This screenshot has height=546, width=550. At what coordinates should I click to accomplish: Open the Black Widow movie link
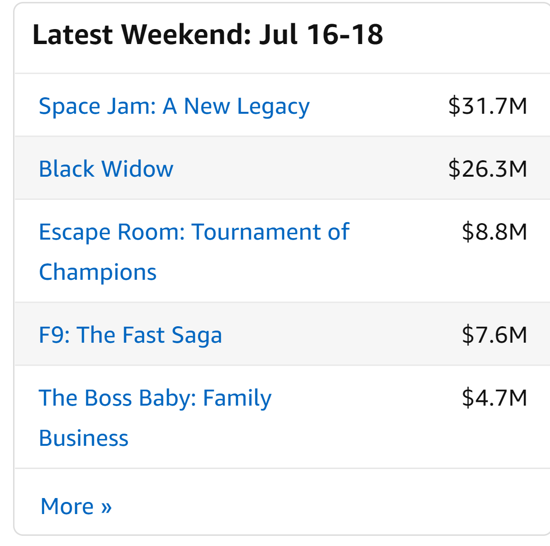(x=106, y=169)
